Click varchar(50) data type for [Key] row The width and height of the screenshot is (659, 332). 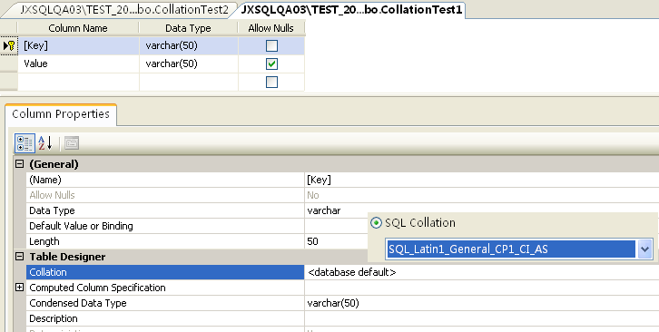point(189,45)
